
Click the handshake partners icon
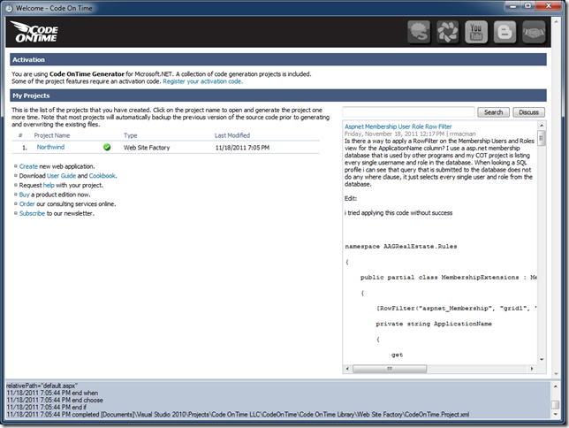(x=534, y=32)
